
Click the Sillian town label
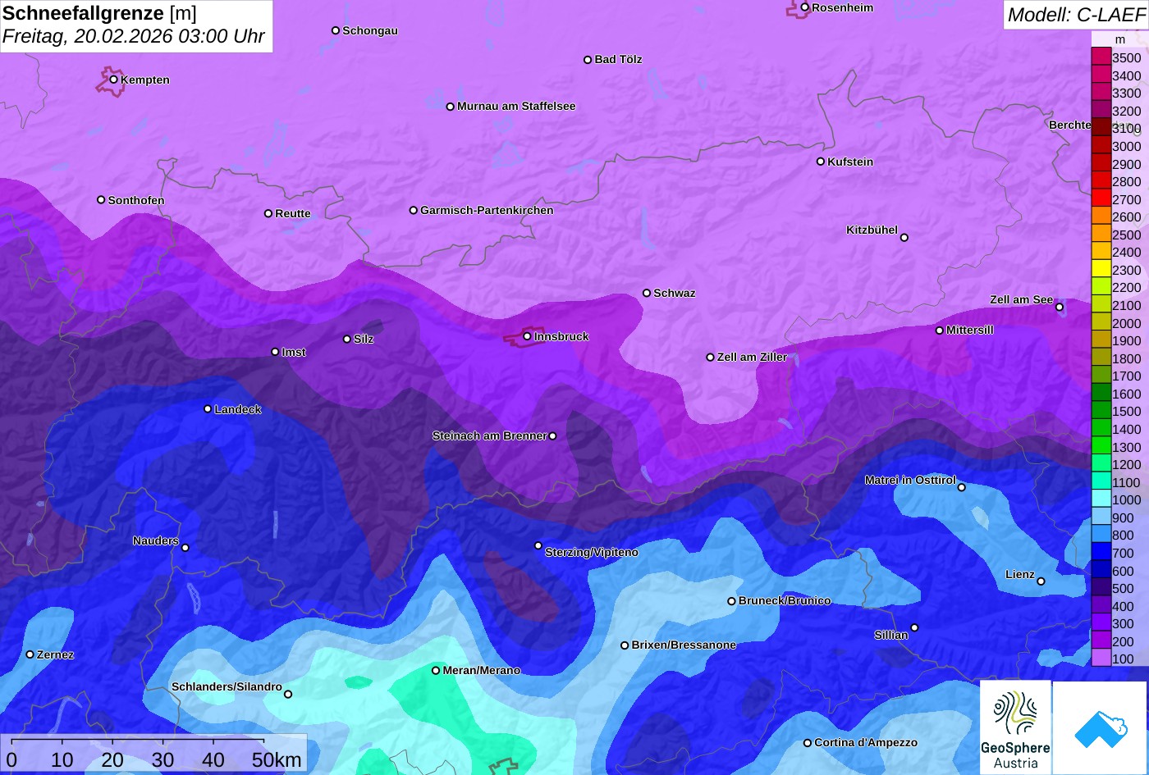coord(891,635)
